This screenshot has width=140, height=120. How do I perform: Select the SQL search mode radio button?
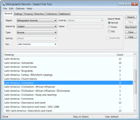[109, 31]
